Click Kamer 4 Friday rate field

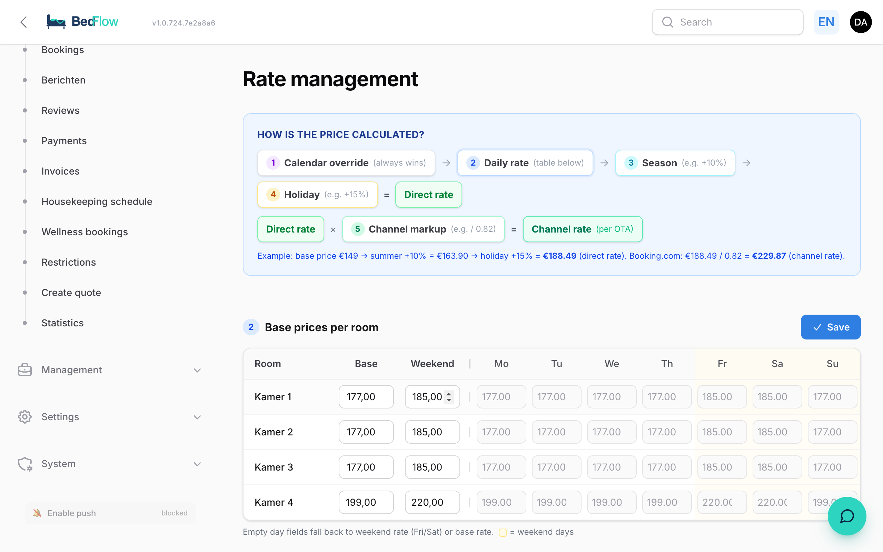point(722,502)
